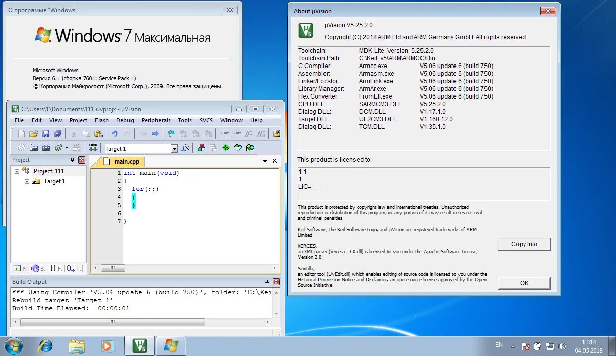Open the Windows Start button
616x356 pixels.
(14, 346)
